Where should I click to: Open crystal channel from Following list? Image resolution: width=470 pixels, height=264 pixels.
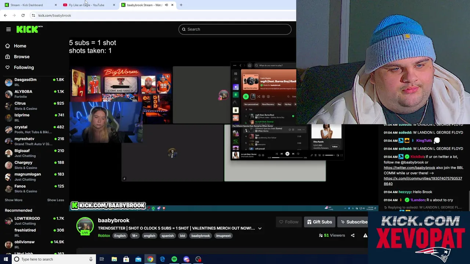tap(35, 129)
